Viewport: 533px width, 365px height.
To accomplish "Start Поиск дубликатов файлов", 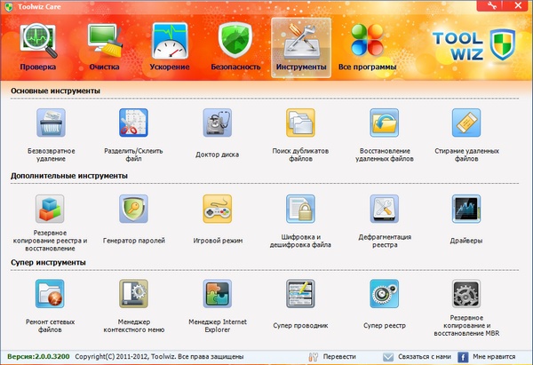I will point(299,123).
